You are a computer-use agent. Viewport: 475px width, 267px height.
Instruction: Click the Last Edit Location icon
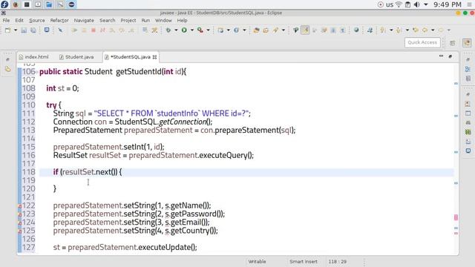tap(416, 30)
